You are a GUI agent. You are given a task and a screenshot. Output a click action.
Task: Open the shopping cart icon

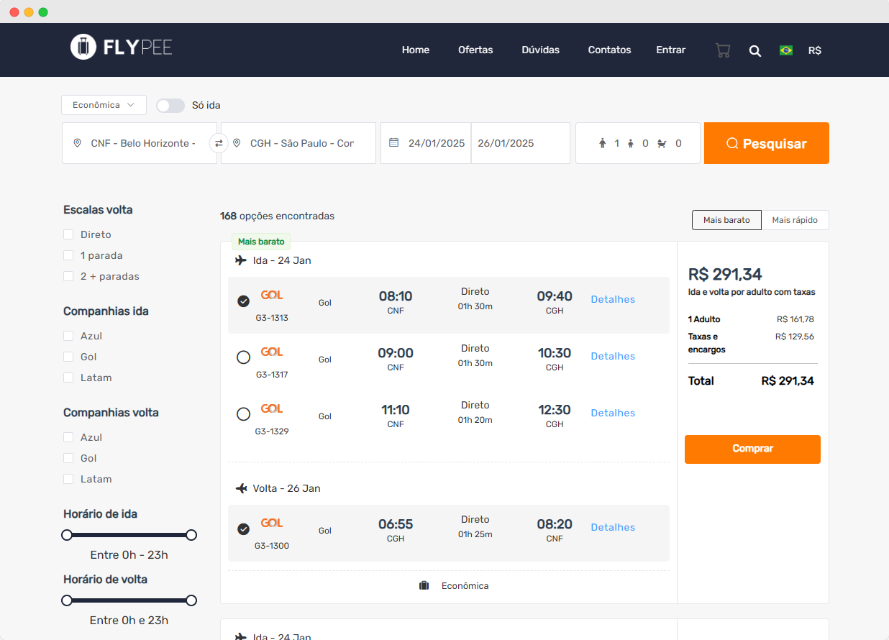(x=722, y=50)
